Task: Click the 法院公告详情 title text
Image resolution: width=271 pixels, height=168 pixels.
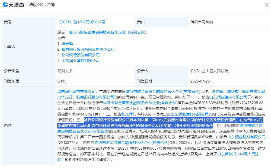Action: tap(42, 5)
